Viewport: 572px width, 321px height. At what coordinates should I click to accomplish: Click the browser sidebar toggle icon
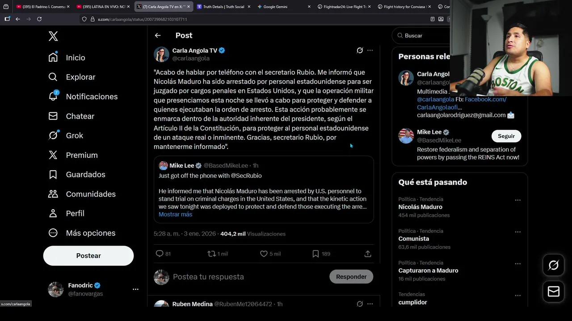coord(7,19)
